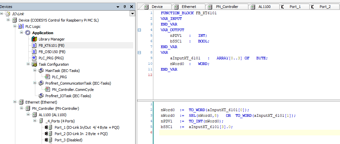The height and width of the screenshot is (144, 340).
Task: Collapse the Task Configuration node
Action: [x=28, y=64]
